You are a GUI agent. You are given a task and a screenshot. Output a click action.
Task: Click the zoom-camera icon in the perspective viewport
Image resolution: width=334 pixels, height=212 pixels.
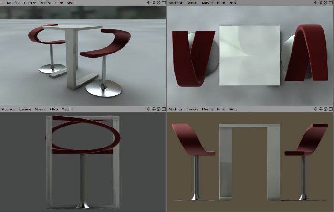tap(154, 3)
